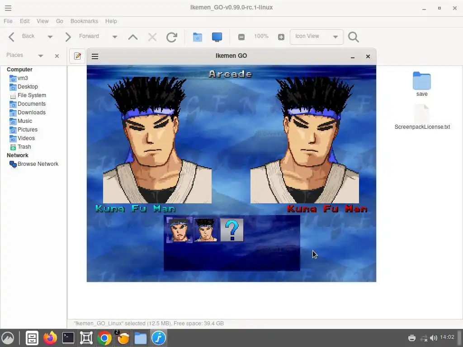463x347 pixels.
Task: Switch to the file manager taskbar folder
Action: coord(141,338)
